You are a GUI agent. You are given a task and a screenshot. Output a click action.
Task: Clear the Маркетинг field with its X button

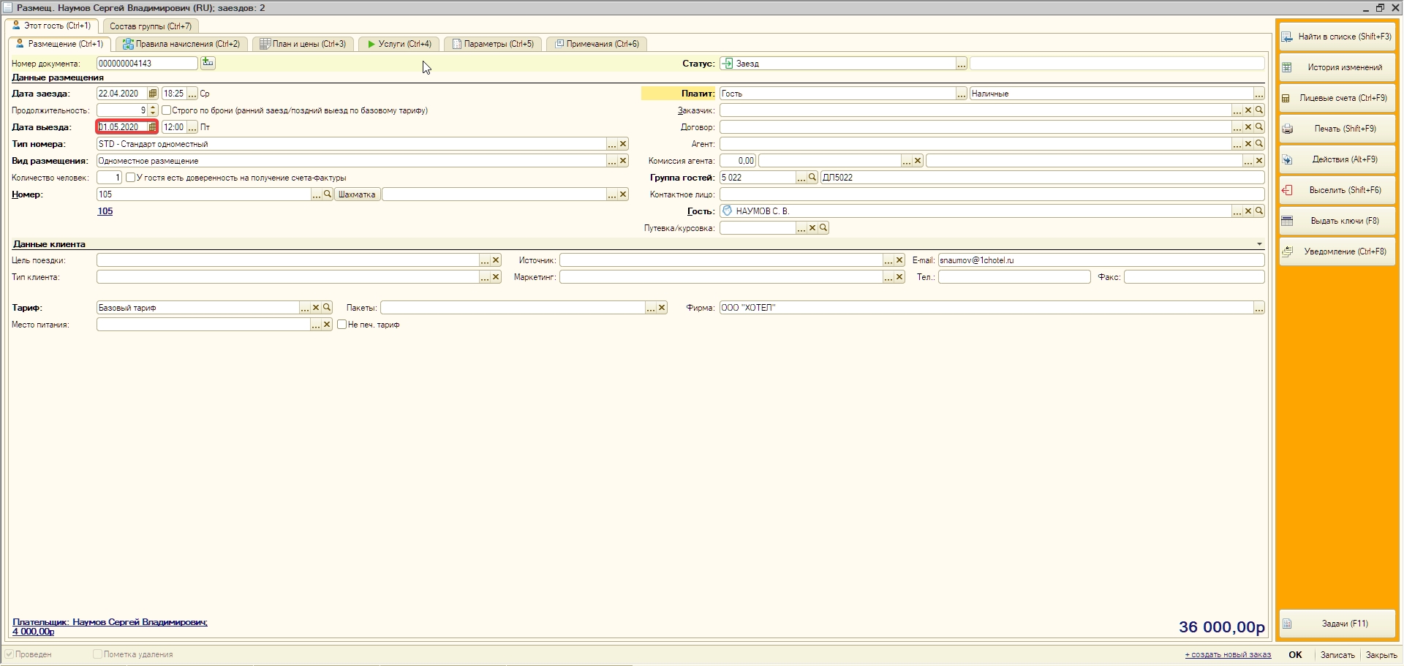899,277
